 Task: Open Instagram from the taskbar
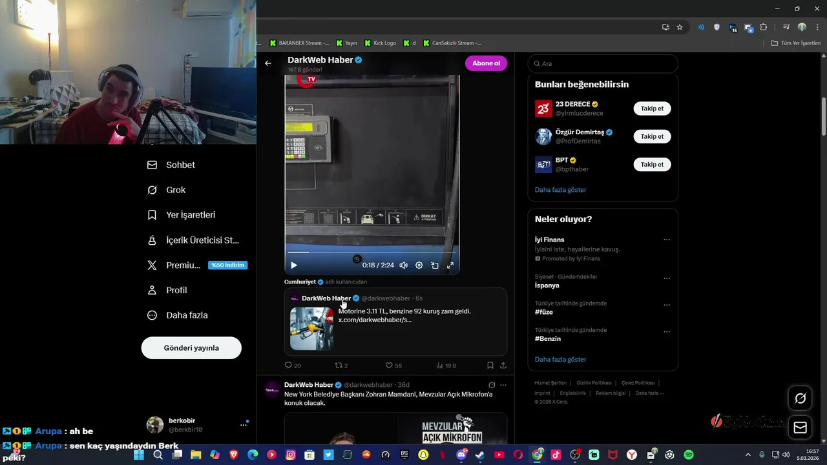[x=291, y=455]
